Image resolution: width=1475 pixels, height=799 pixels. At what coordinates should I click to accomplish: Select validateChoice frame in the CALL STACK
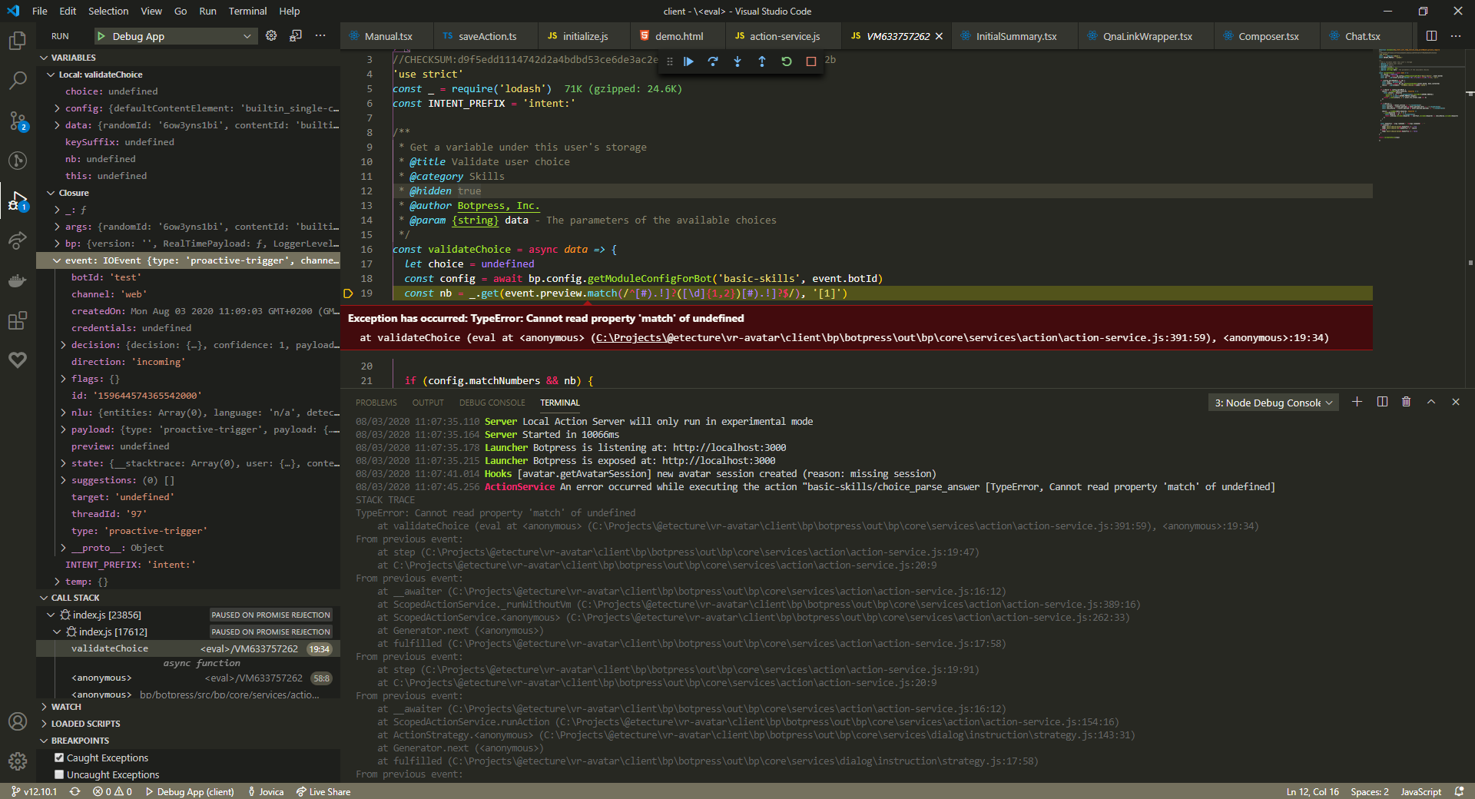[110, 648]
